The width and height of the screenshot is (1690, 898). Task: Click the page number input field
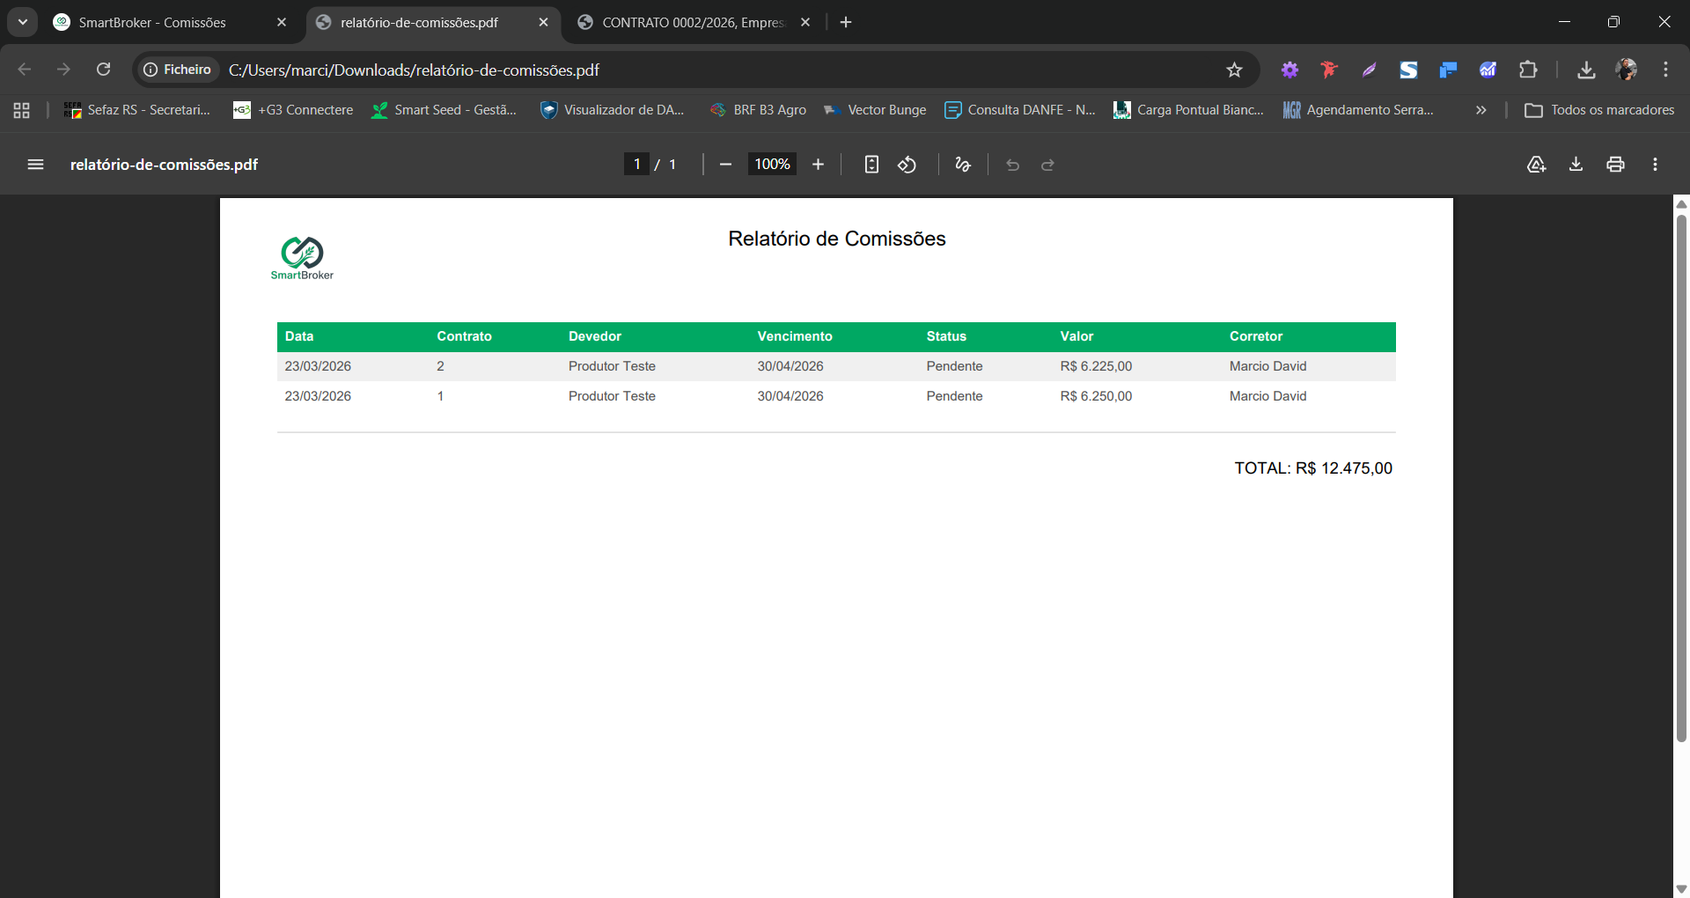(637, 164)
